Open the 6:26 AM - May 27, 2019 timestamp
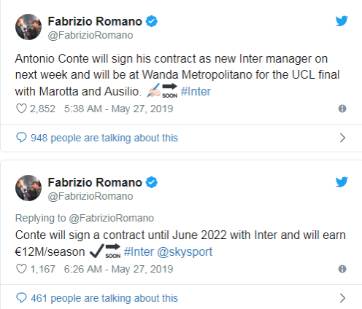The height and width of the screenshot is (309, 362). pyautogui.click(x=118, y=269)
